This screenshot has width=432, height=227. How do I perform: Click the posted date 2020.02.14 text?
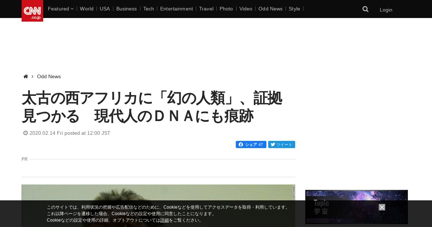70,133
